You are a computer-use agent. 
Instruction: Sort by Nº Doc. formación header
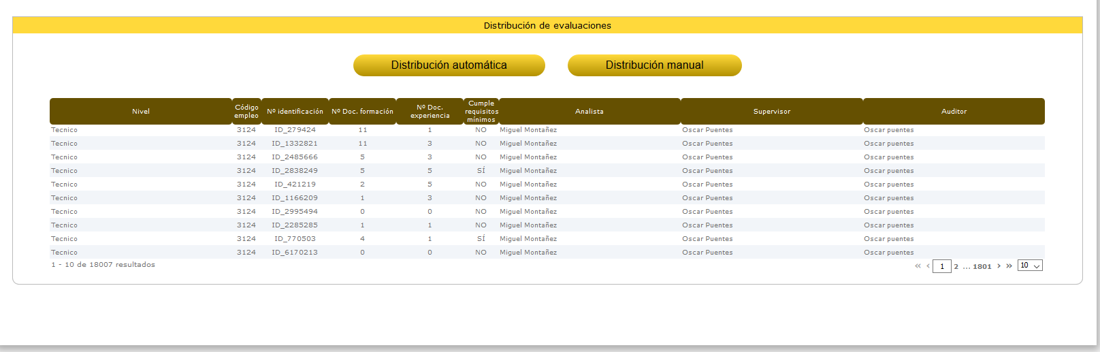tap(362, 112)
